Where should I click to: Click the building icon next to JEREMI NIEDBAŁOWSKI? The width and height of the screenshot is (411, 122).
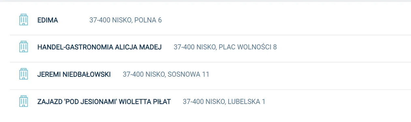click(x=23, y=74)
